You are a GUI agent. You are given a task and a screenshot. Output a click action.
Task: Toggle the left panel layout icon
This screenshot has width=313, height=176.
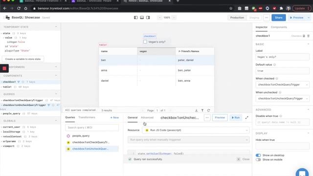[136, 18]
